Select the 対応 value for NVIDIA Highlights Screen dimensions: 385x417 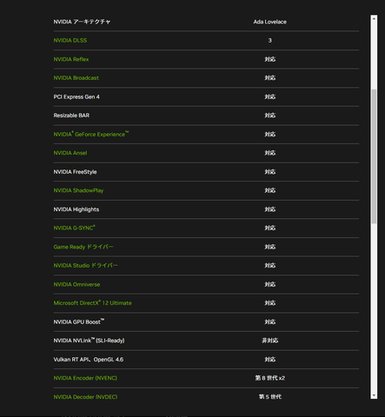coord(270,209)
